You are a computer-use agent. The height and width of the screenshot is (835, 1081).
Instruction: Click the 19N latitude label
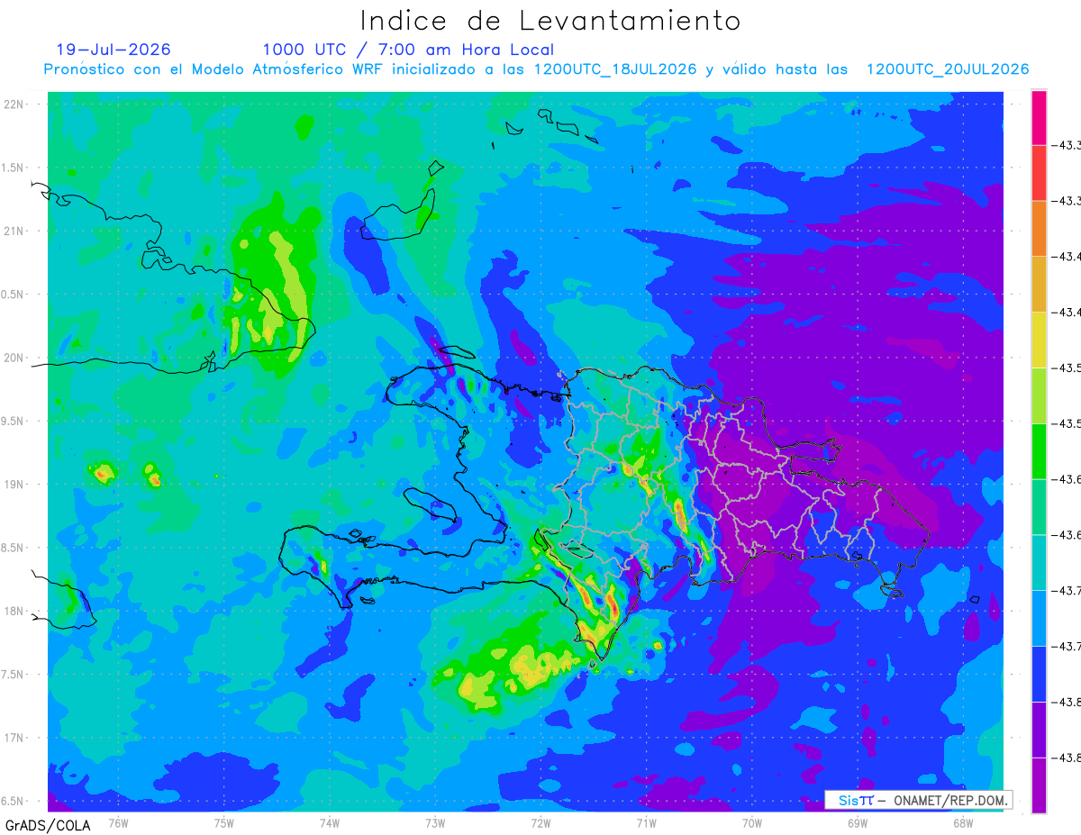coord(14,485)
